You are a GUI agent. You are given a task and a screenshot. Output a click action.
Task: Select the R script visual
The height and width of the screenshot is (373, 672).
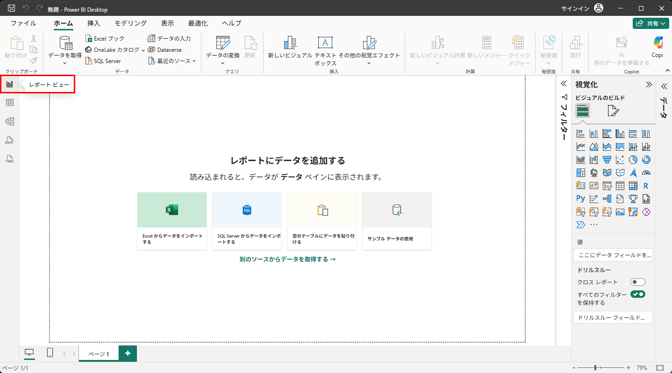click(x=646, y=186)
